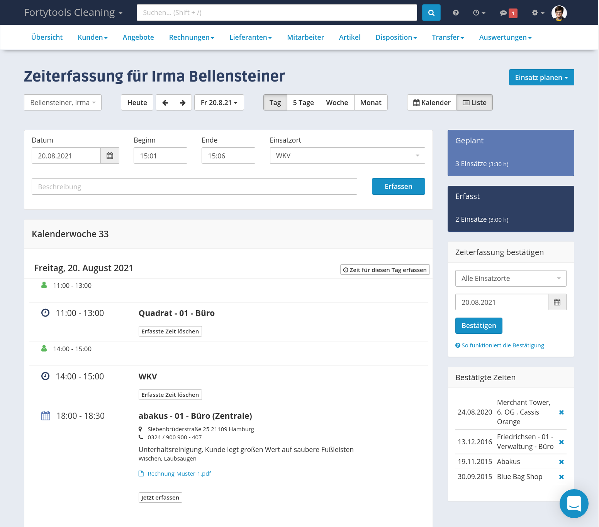Open the Rechnung-Muster-1.pdf link
The height and width of the screenshot is (527, 599).
point(179,474)
